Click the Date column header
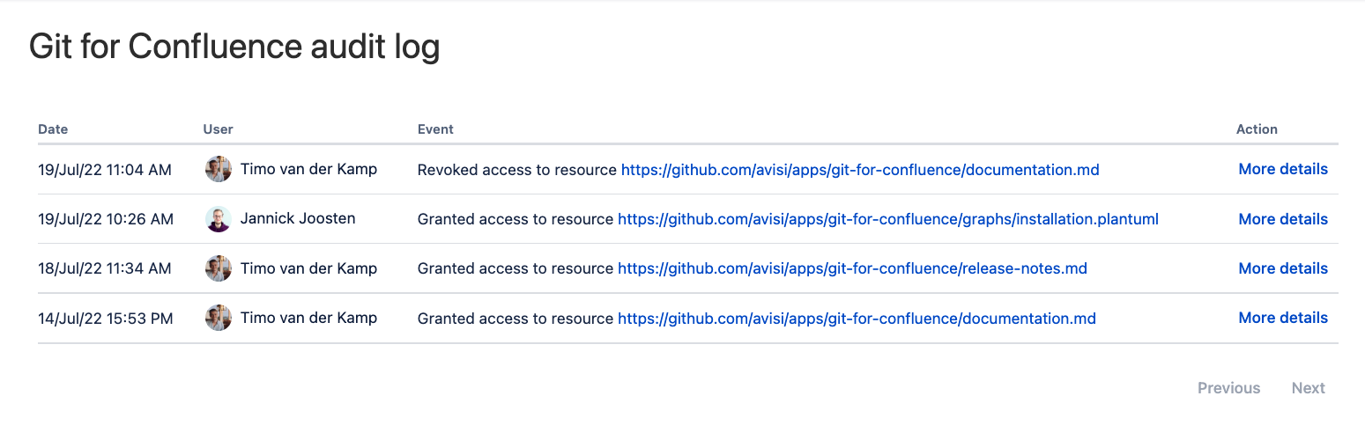 [53, 129]
